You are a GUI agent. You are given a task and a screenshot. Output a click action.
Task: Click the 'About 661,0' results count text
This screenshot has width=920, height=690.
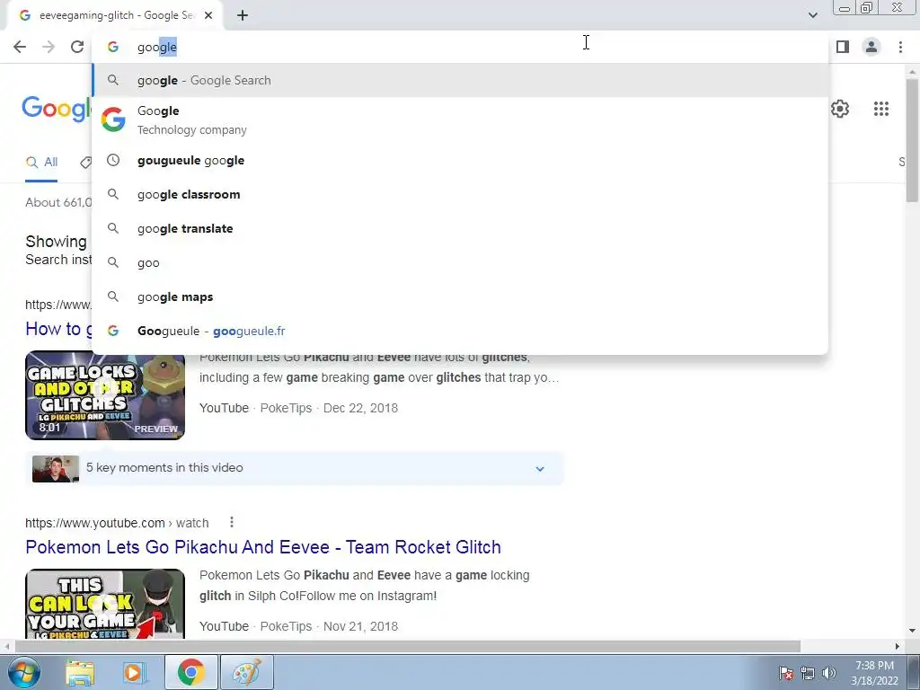58,202
